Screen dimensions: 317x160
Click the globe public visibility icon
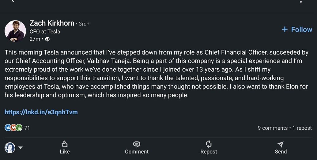[47, 39]
